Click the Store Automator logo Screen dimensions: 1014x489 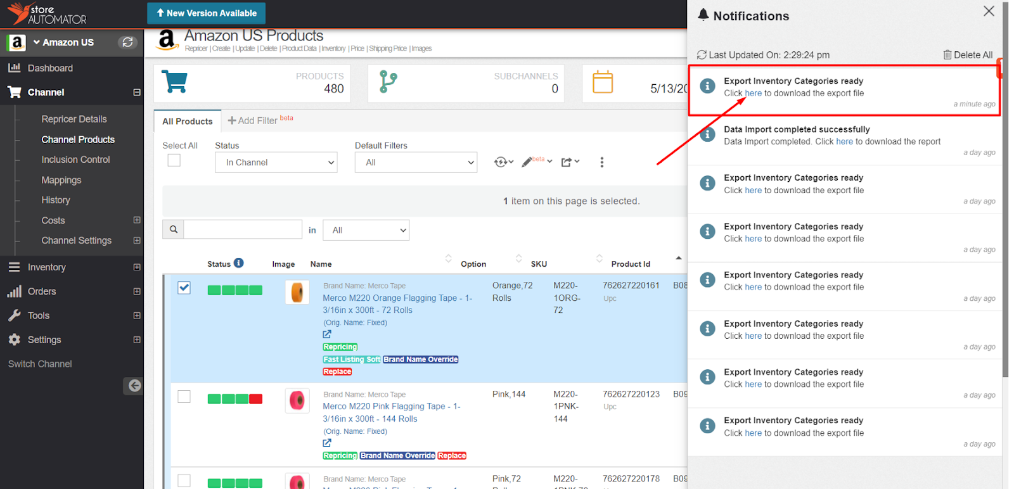46,13
